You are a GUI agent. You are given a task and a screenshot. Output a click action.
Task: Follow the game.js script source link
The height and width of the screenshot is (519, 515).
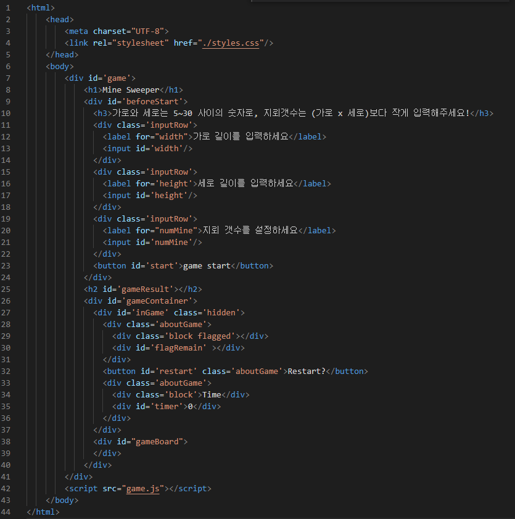(143, 489)
